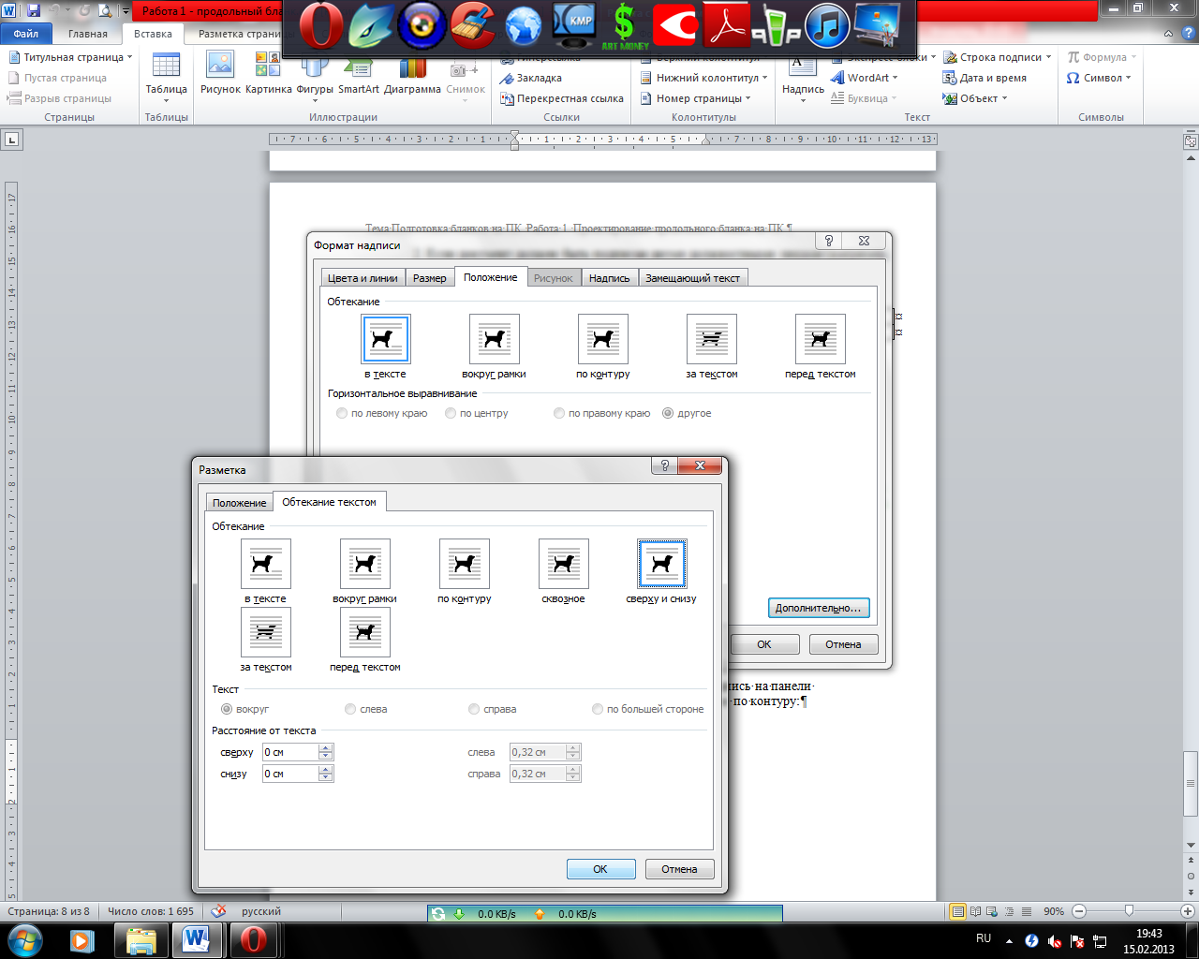The height and width of the screenshot is (959, 1199).
Task: Open Art Money from the dock
Action: pos(625,26)
